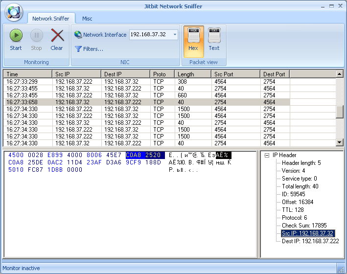The width and height of the screenshot is (347, 274).
Task: Switch packet view to Hex
Action: (193, 41)
